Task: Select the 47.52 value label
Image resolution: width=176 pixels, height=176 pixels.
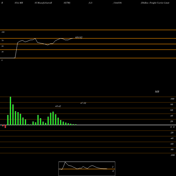Action: pos(83,103)
